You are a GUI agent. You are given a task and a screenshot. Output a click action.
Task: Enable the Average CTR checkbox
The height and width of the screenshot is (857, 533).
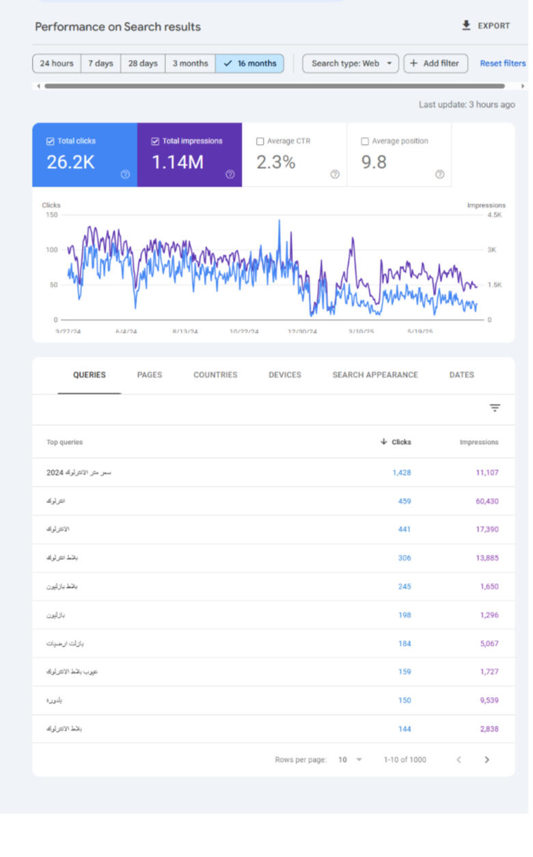pos(260,141)
